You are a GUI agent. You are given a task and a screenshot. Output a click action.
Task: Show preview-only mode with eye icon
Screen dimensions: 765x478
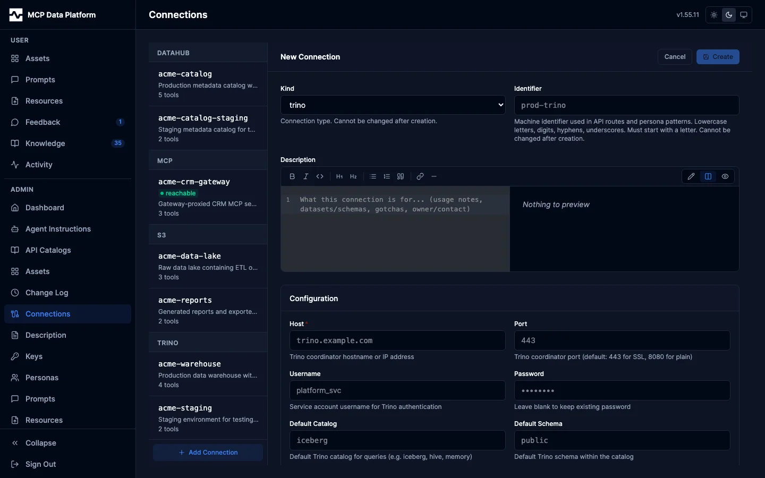pyautogui.click(x=725, y=176)
